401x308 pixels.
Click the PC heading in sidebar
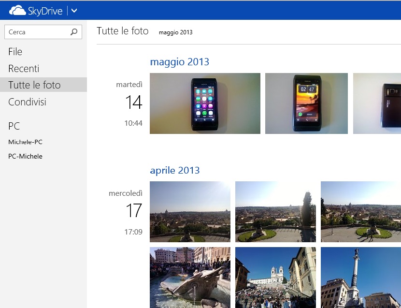(x=14, y=126)
